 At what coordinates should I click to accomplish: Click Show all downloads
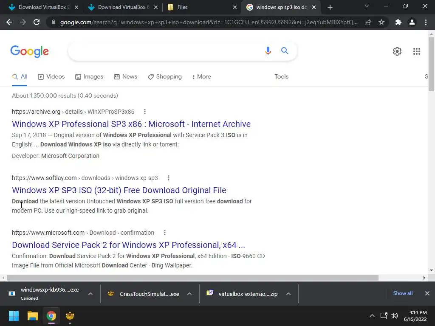[403, 293]
